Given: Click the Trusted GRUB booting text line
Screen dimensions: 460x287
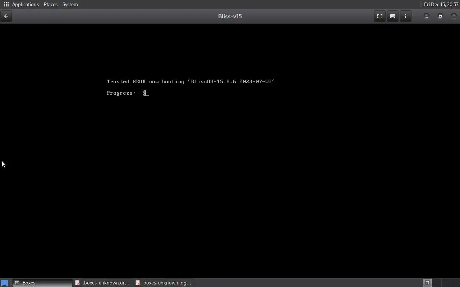Looking at the screenshot, I should [x=190, y=81].
